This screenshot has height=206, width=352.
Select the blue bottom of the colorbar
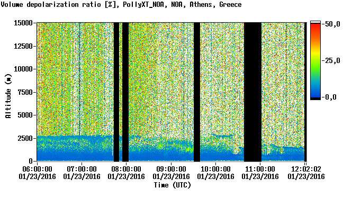tap(315, 93)
